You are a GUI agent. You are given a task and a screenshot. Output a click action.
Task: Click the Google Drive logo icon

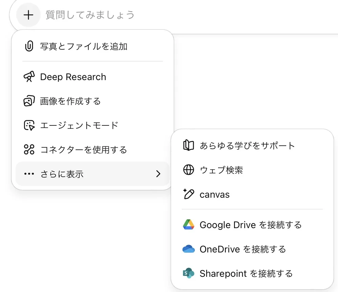click(x=188, y=225)
